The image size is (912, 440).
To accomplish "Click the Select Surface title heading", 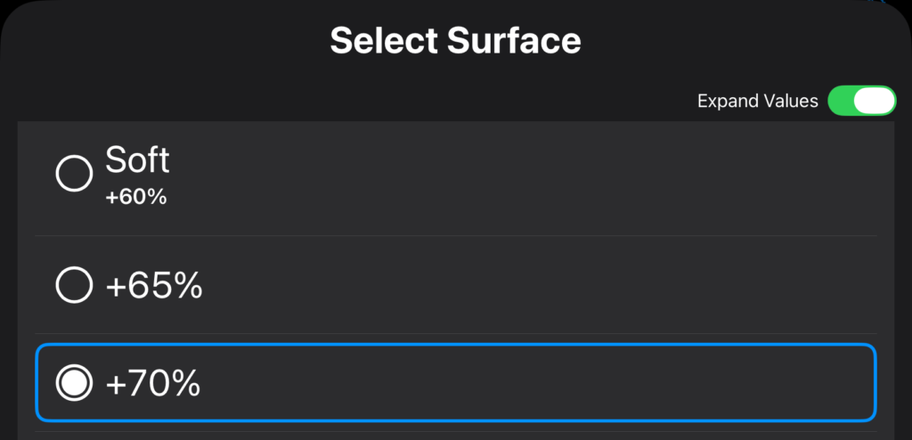I will (455, 41).
